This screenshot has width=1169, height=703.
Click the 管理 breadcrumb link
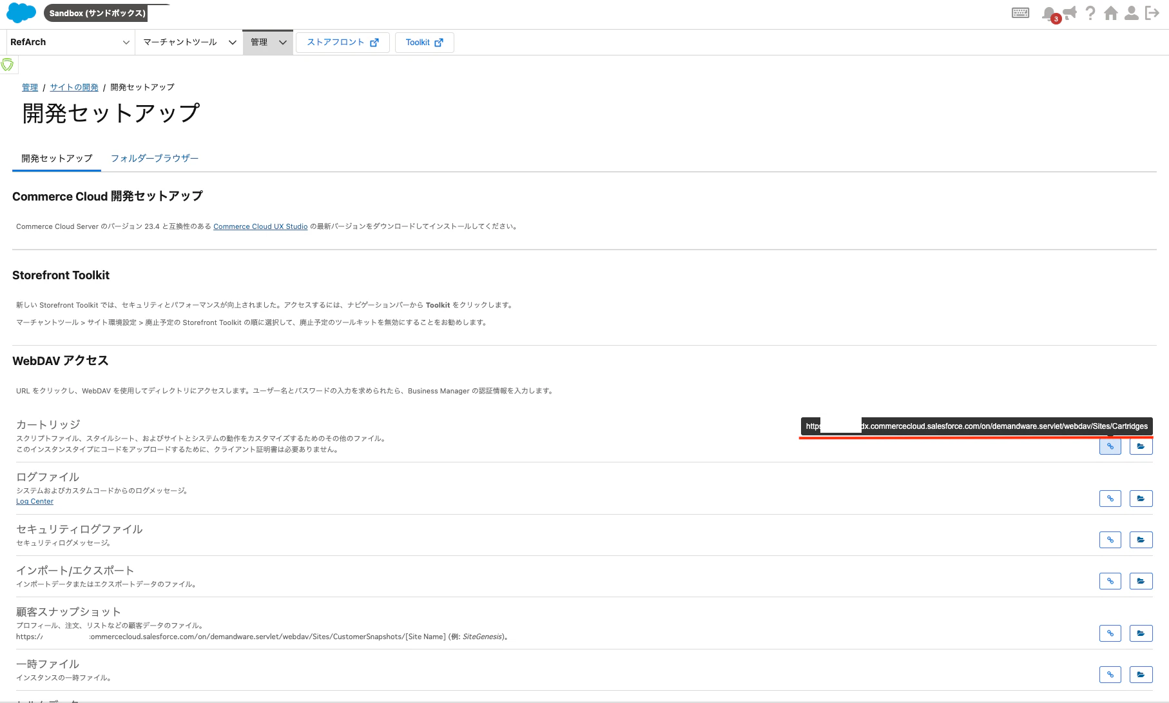point(30,87)
